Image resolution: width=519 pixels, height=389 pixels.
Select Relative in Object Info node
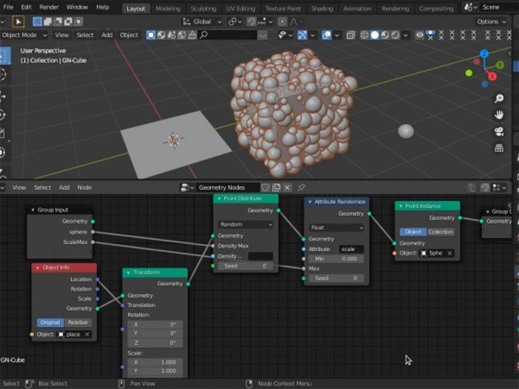pyautogui.click(x=78, y=322)
